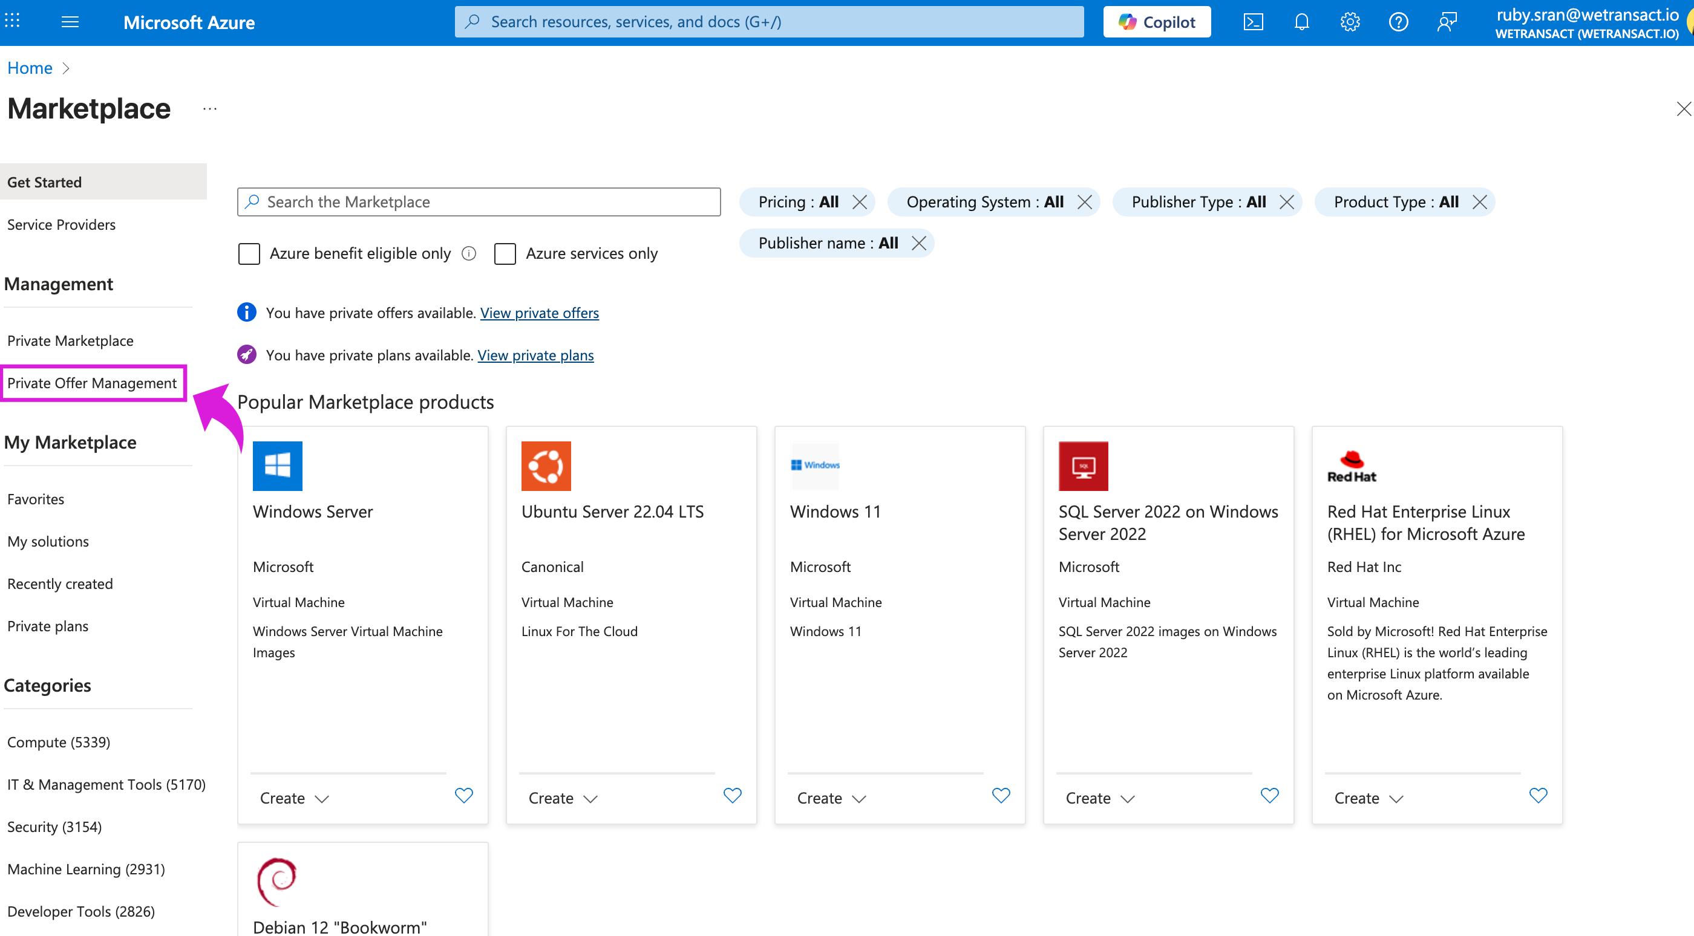Favorite SQL Server 2022 heart icon
This screenshot has width=1694, height=936.
[1269, 795]
